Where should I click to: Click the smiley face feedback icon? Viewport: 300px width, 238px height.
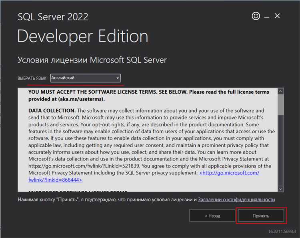click(x=256, y=16)
